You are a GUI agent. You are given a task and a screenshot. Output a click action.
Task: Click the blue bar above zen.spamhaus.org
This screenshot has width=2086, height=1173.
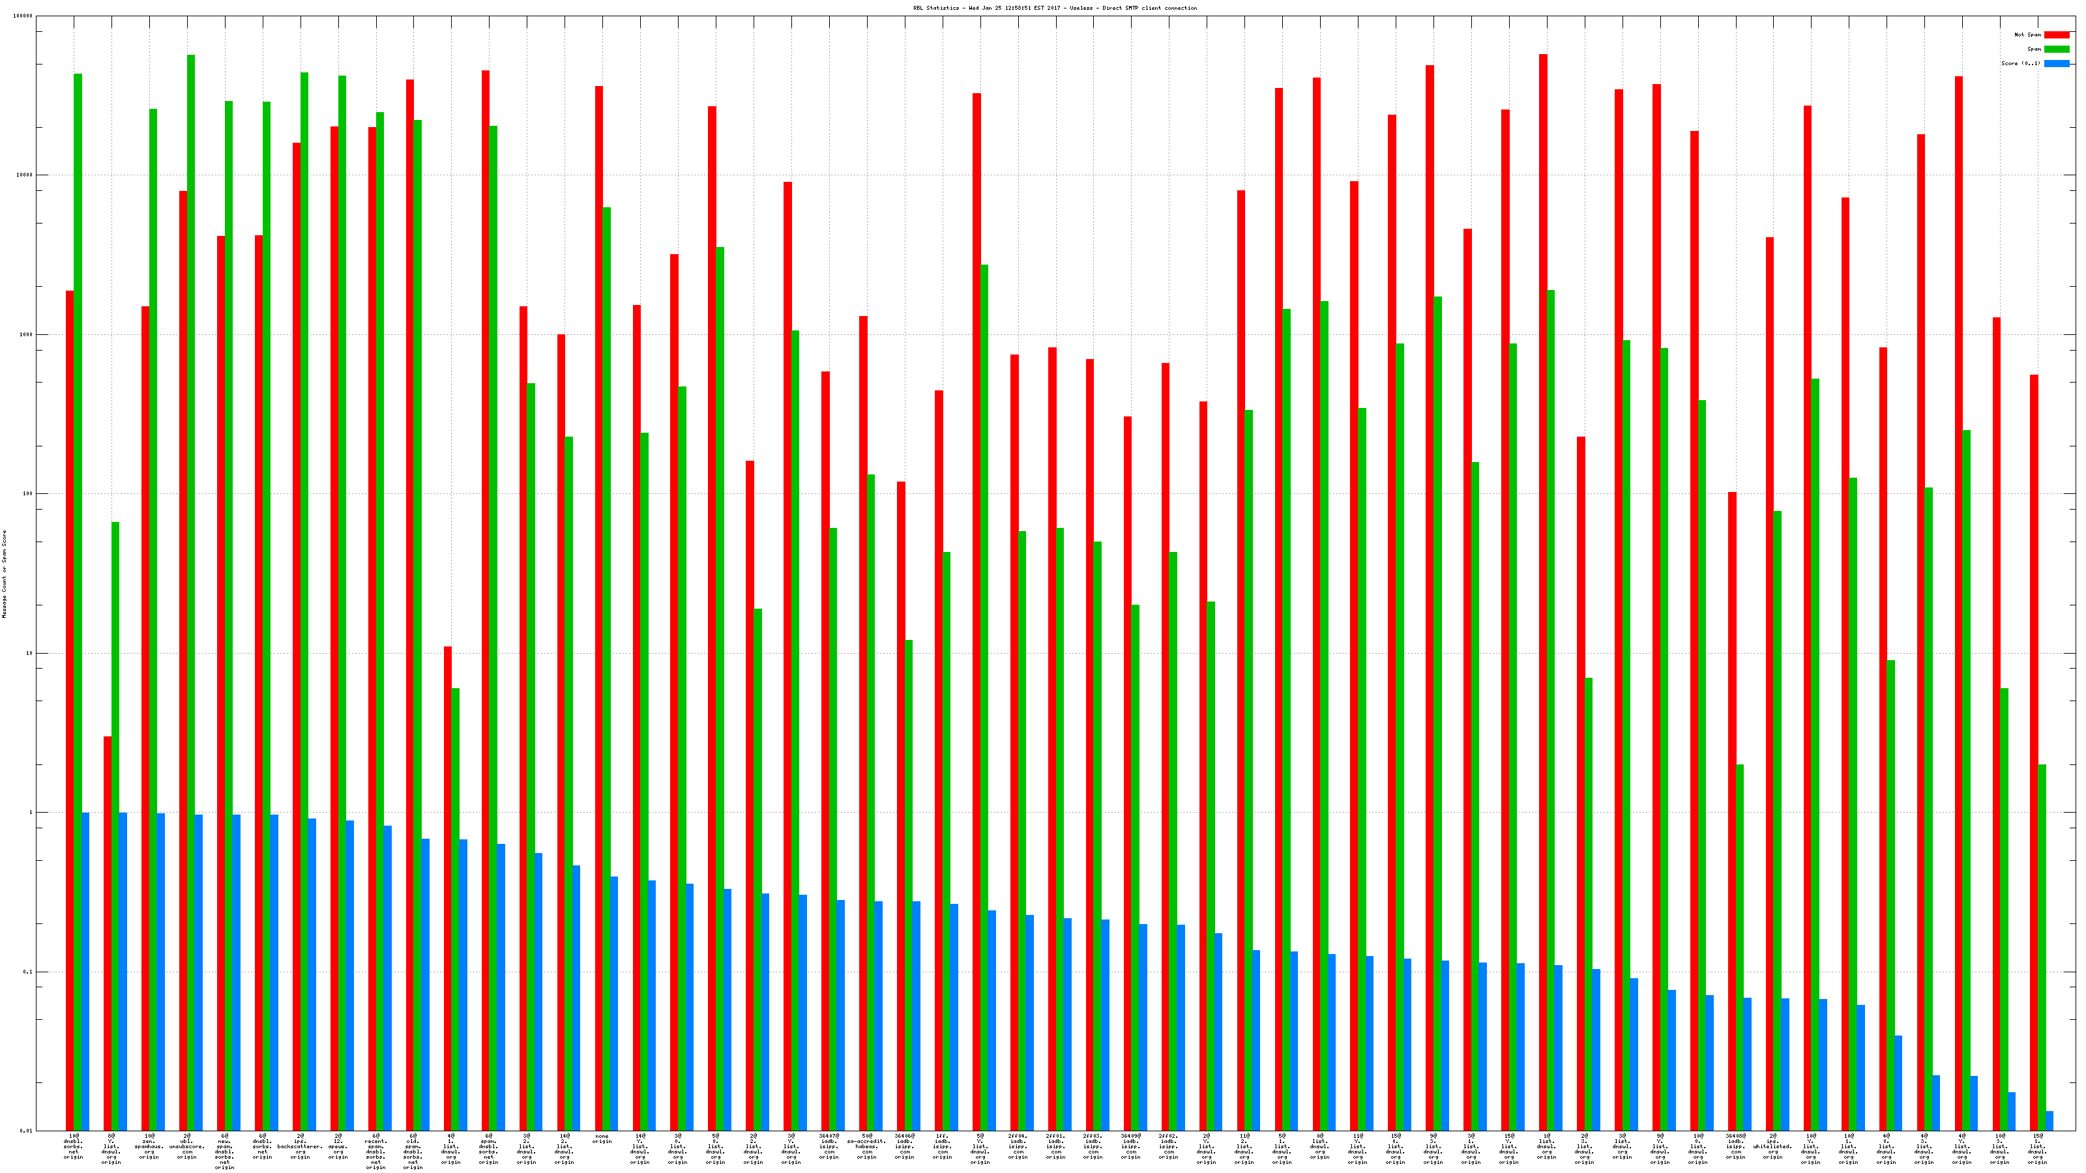pos(161,972)
